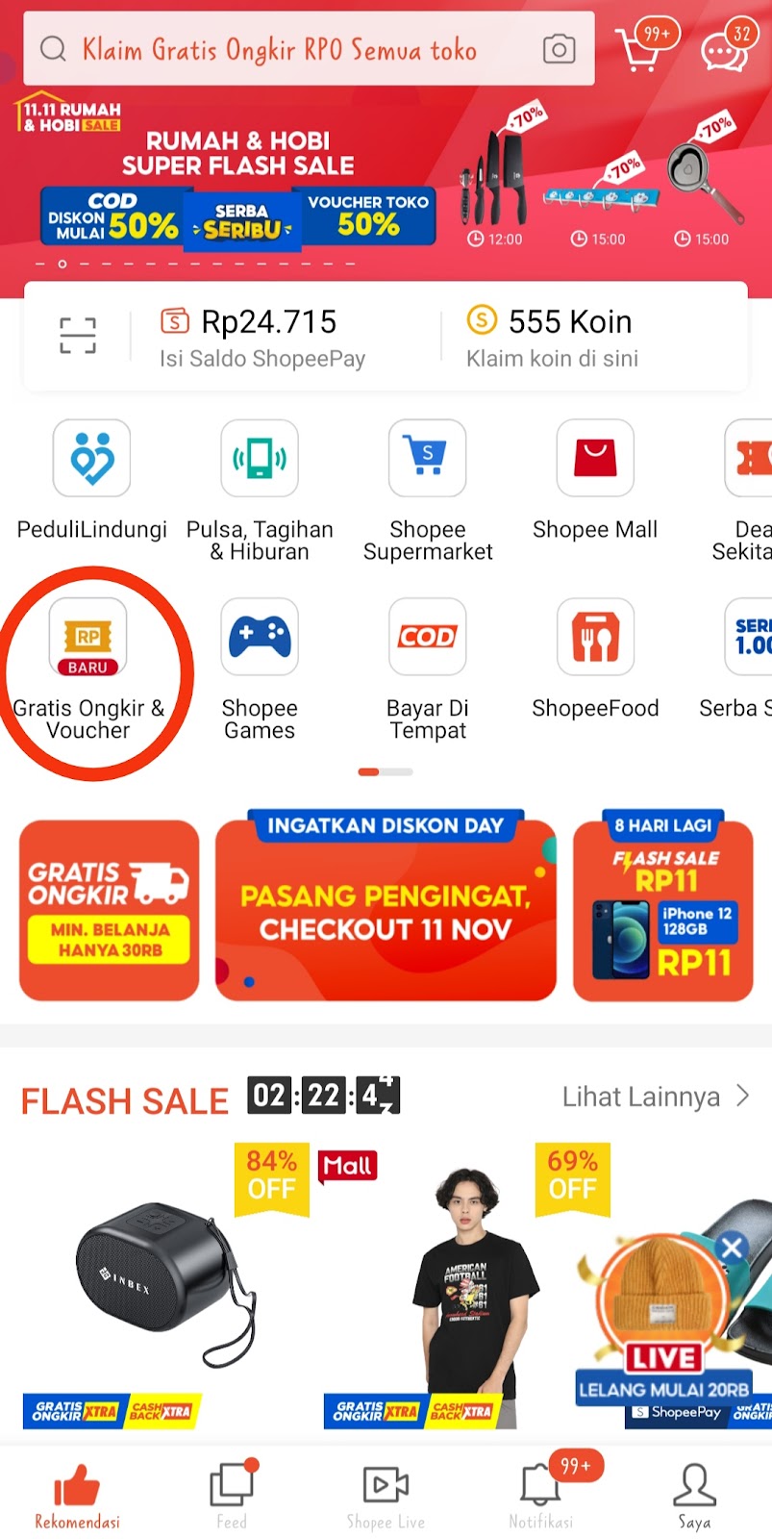Open PeduliLindungi shortcut
Screen dimensions: 772x1539
pos(91,458)
